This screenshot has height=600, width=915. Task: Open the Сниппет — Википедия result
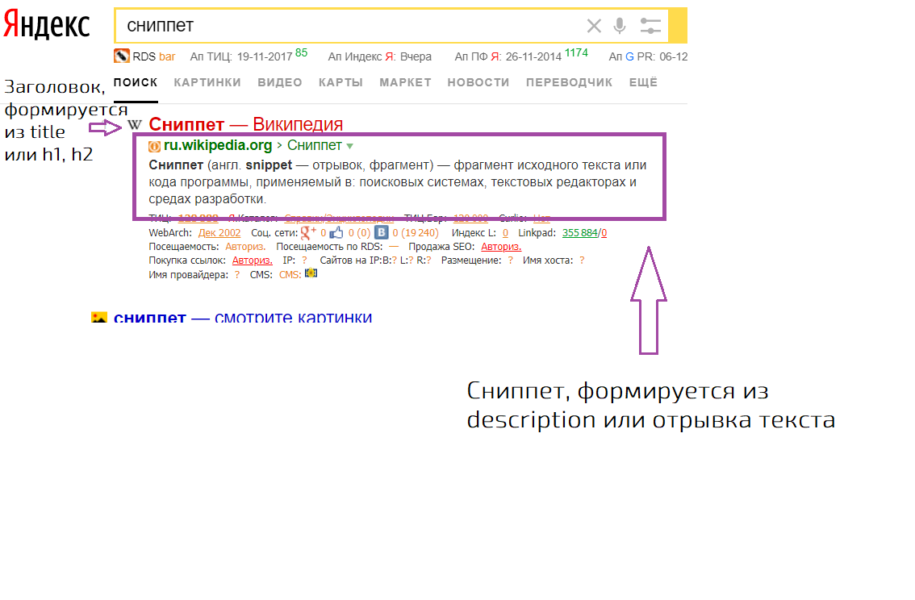tap(245, 124)
